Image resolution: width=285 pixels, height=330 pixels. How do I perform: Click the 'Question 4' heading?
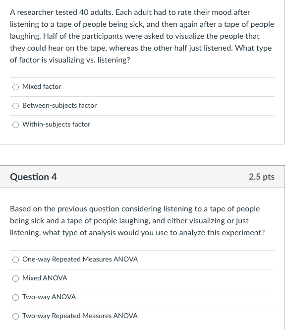[x=33, y=177]
